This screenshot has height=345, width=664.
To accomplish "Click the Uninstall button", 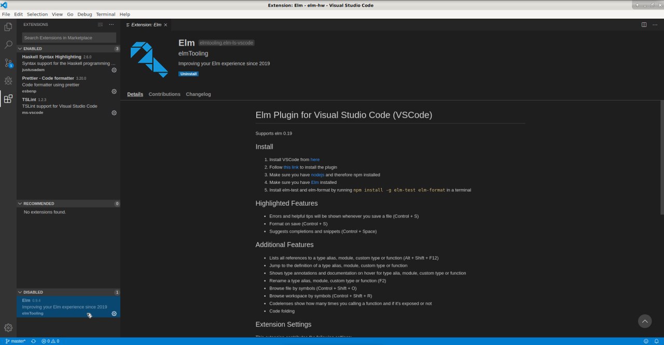I will pos(188,74).
